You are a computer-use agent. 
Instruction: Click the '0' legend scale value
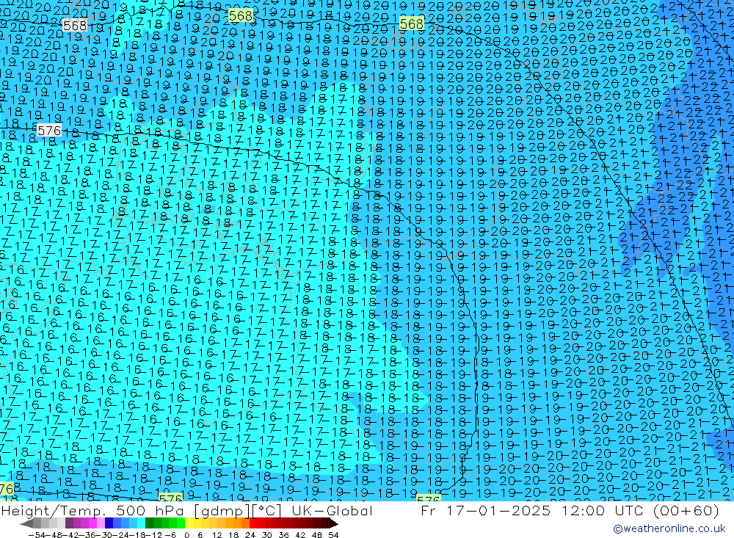coord(186,535)
